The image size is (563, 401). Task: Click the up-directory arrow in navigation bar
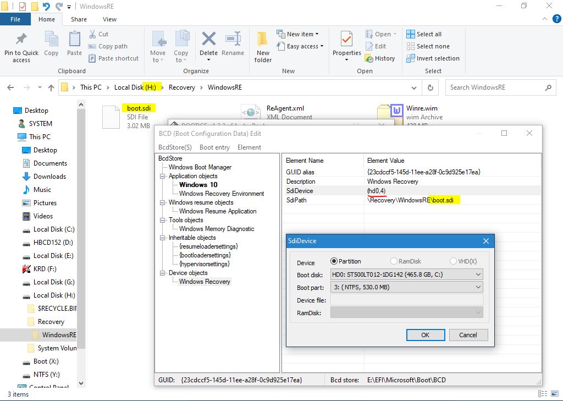(x=51, y=87)
